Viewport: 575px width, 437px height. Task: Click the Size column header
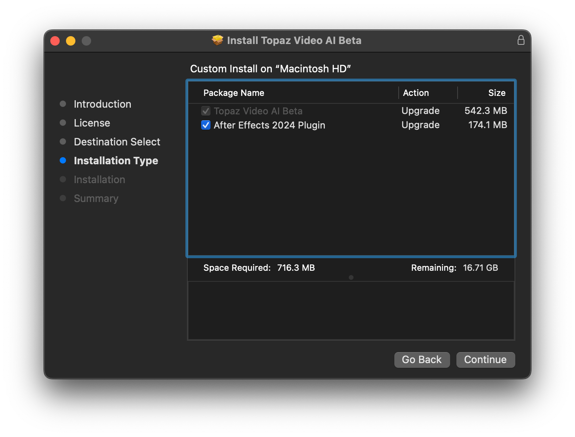[x=496, y=93]
